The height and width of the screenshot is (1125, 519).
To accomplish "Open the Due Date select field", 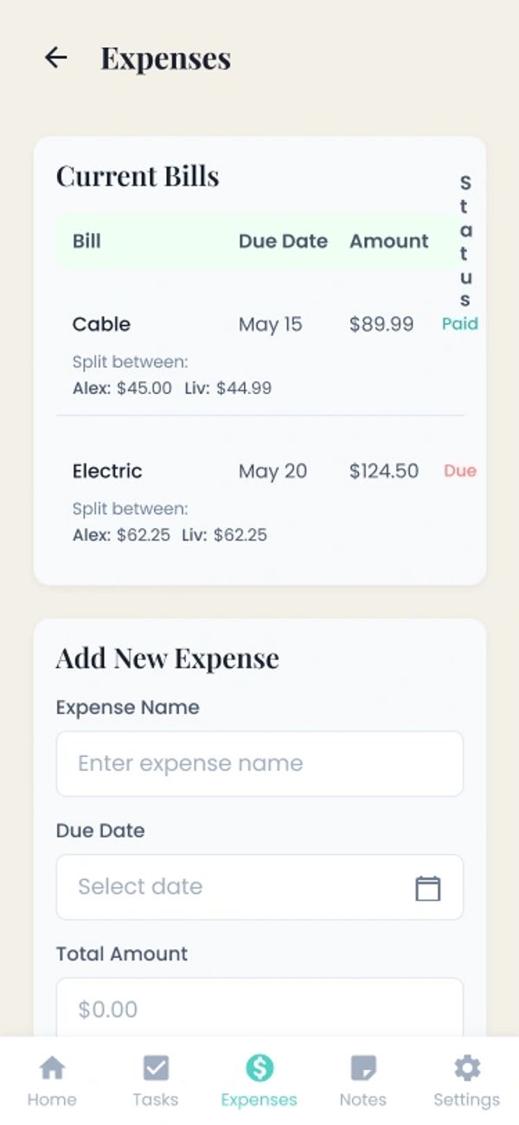I will (x=234, y=887).
